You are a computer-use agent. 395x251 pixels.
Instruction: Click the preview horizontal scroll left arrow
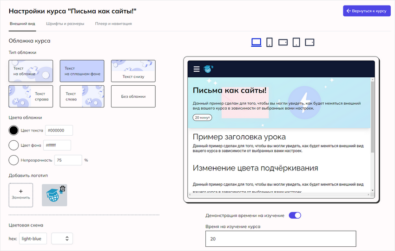point(190,195)
